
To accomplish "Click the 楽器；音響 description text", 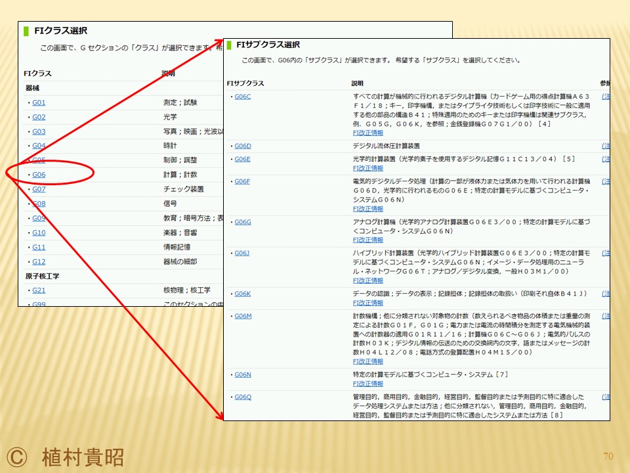I will [x=180, y=233].
